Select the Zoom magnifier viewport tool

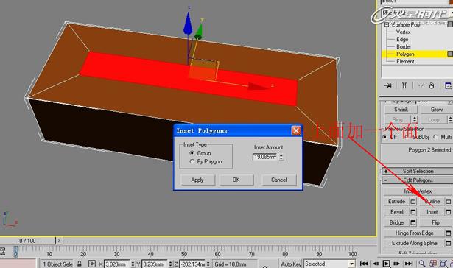click(422, 264)
